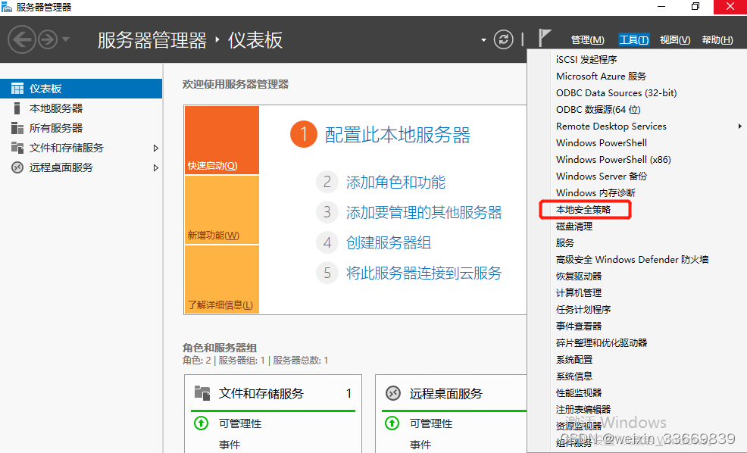747x453 pixels.
Task: Open the notifications flag icon
Action: [x=544, y=38]
